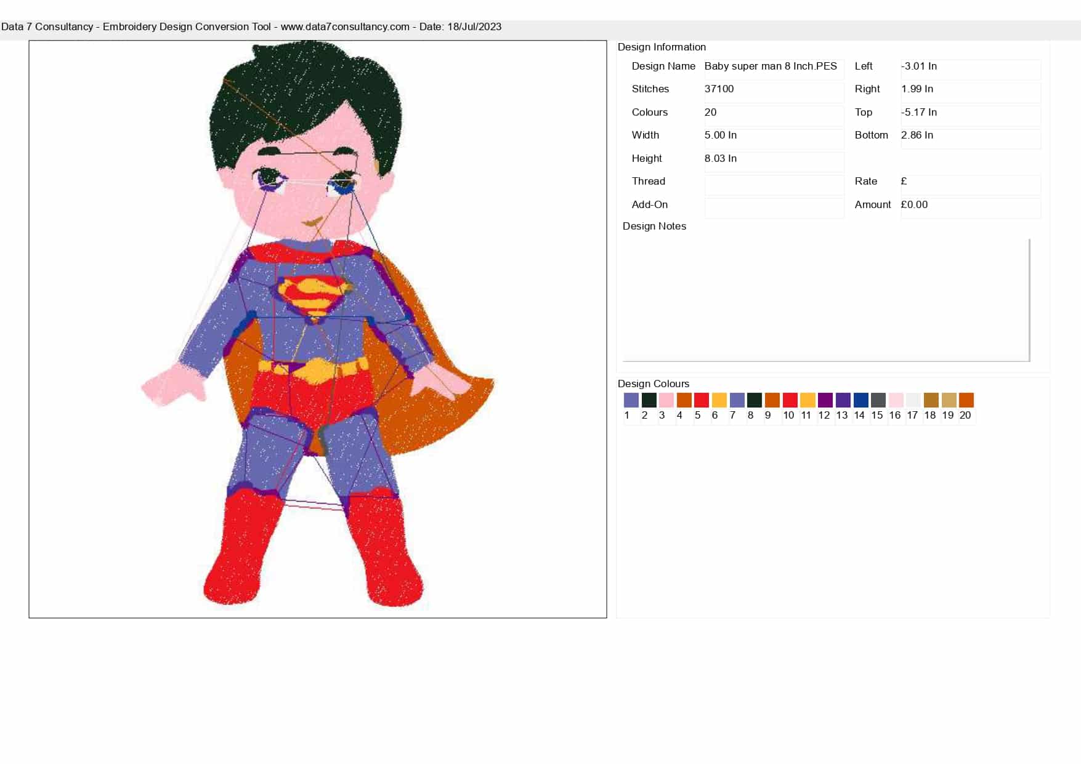Click the Design Name field
This screenshot has width=1081, height=764.
774,70
